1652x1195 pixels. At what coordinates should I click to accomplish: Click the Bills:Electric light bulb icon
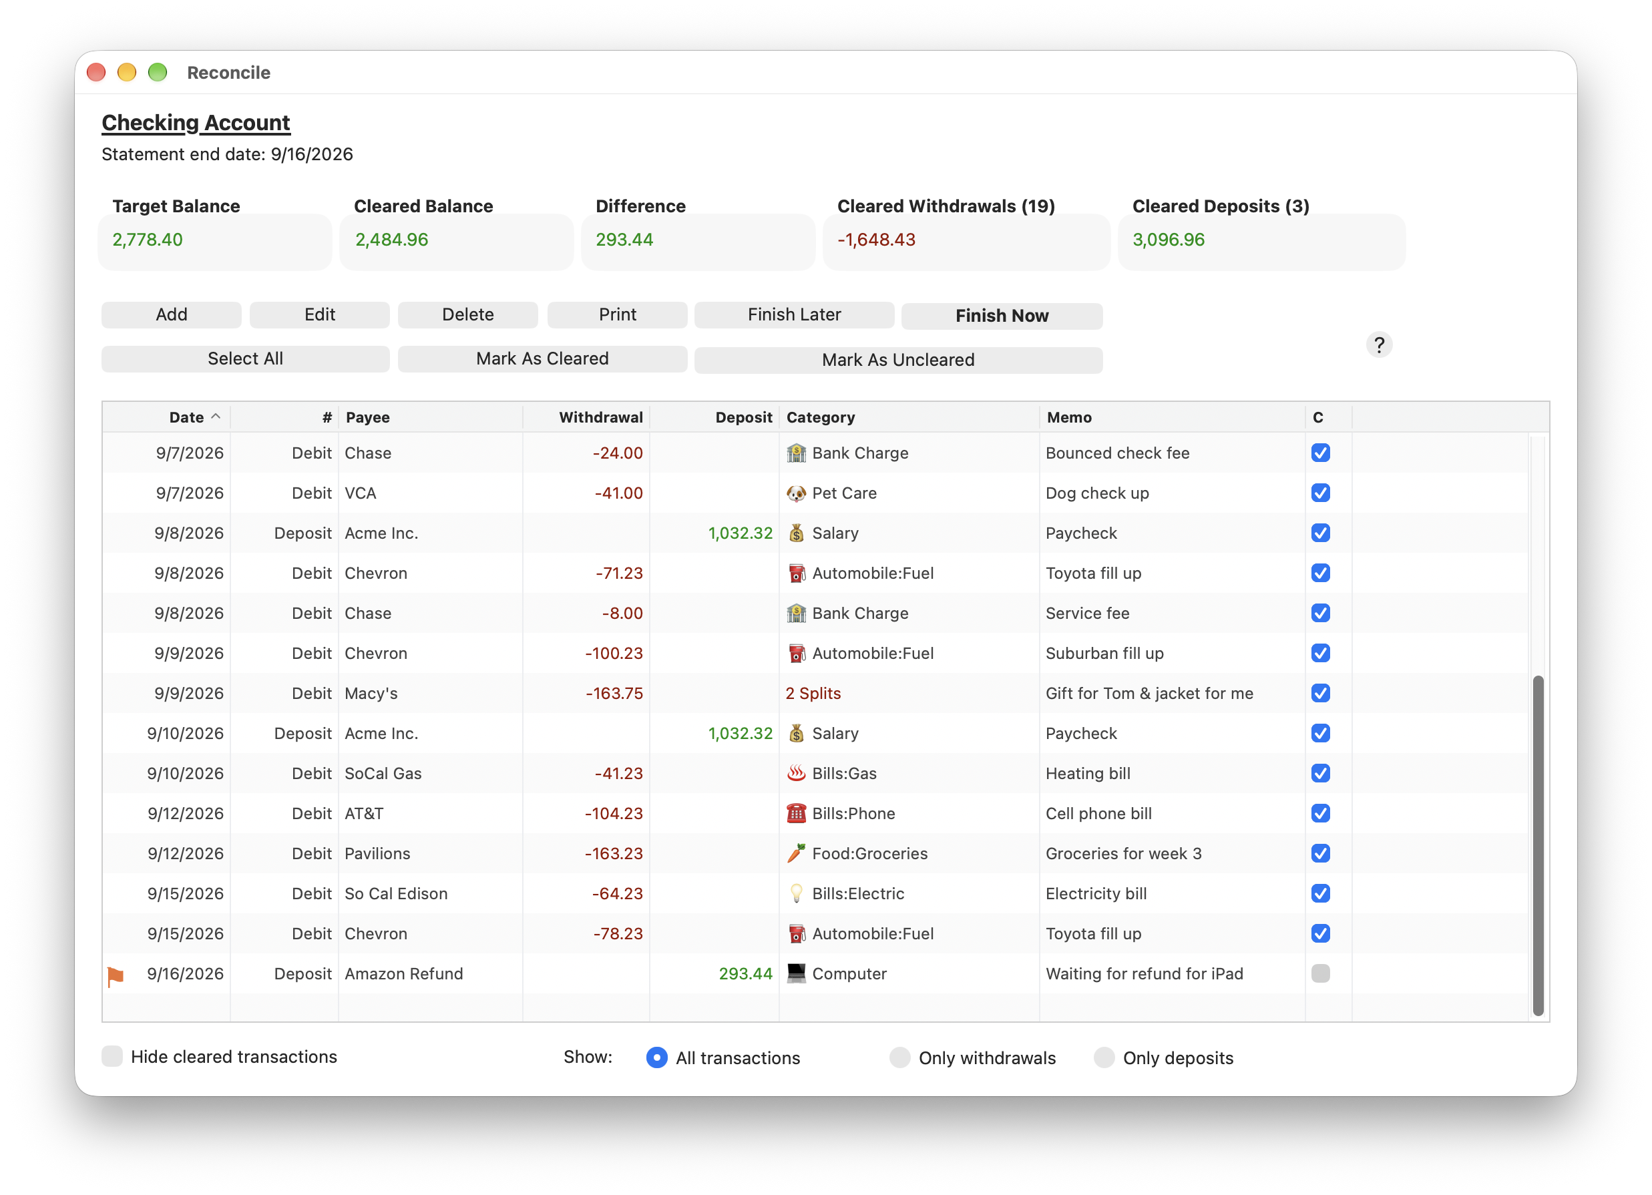click(796, 893)
